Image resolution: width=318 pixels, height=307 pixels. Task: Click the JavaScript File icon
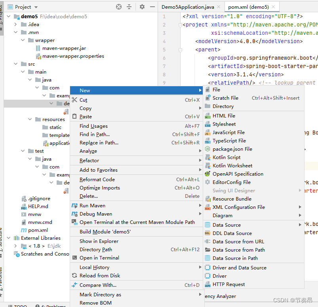coord(208,132)
